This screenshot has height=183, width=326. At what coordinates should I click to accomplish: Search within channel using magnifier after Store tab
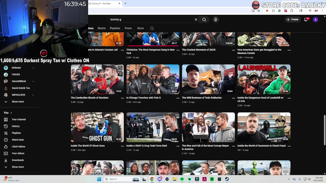tap(152, 28)
